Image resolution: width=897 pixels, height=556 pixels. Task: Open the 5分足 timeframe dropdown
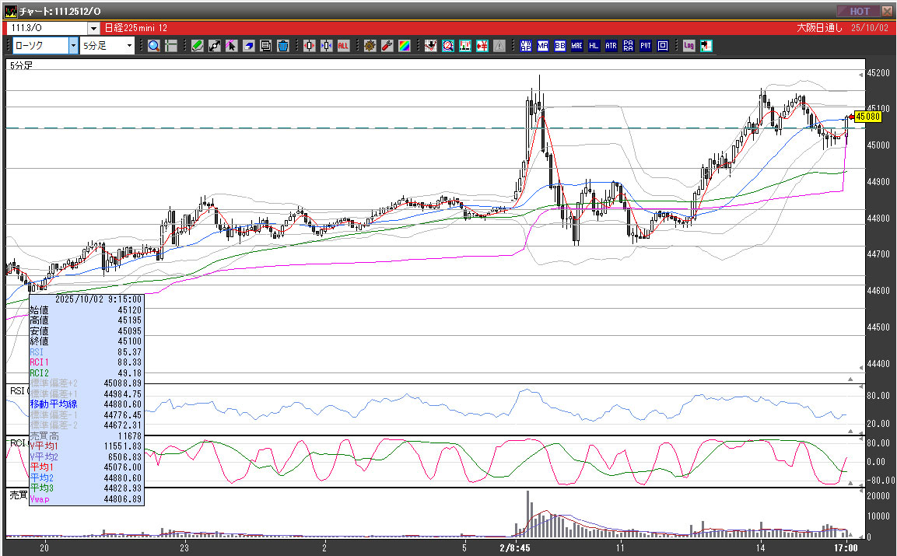[x=130, y=46]
